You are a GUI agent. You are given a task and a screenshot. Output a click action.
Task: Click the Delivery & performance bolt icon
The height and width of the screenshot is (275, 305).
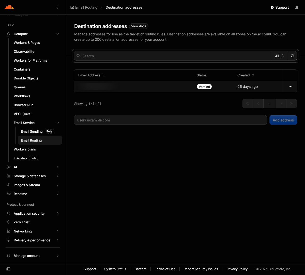[x=9, y=240]
